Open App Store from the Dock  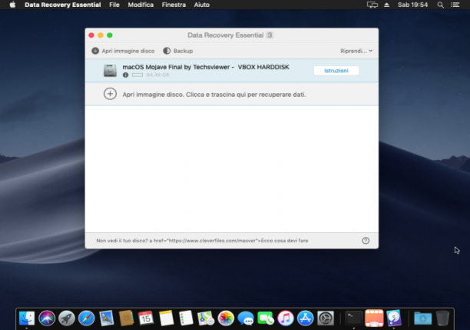point(305,318)
